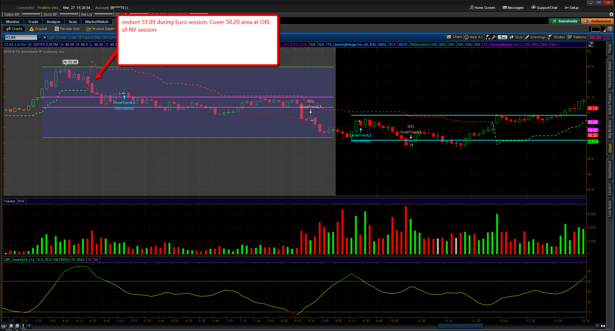Switch to the Analyze tab
The width and height of the screenshot is (615, 331).
click(53, 22)
